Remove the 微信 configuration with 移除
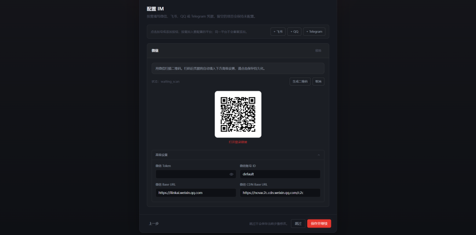The height and width of the screenshot is (235, 476). tap(318, 51)
